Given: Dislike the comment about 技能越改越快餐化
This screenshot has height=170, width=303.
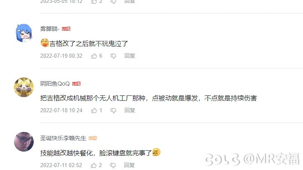Looking at the screenshot, I should (x=113, y=165).
